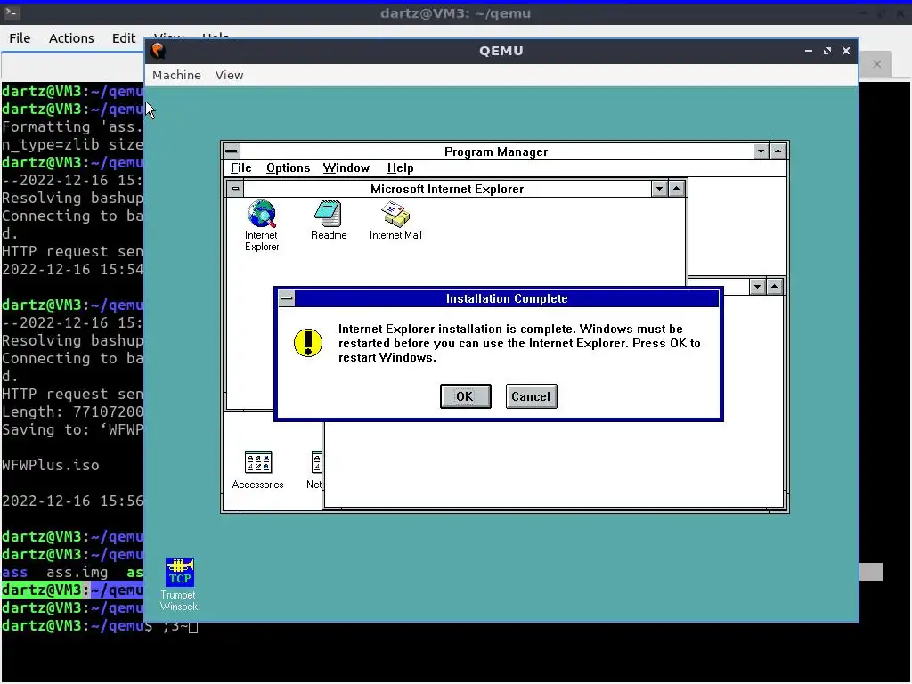Image resolution: width=912 pixels, height=684 pixels.
Task: Open Program Manager Window menu
Action: [x=346, y=168]
